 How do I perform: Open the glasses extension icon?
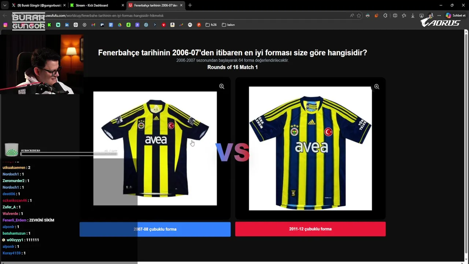[368, 15]
